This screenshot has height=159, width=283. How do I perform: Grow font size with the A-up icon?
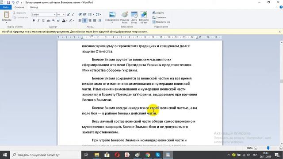(x=68, y=15)
